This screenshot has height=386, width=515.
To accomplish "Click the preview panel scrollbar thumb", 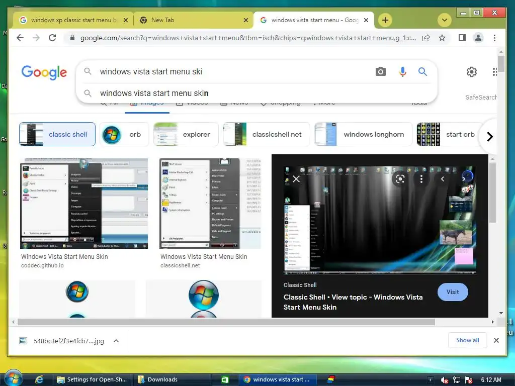I will (492, 193).
